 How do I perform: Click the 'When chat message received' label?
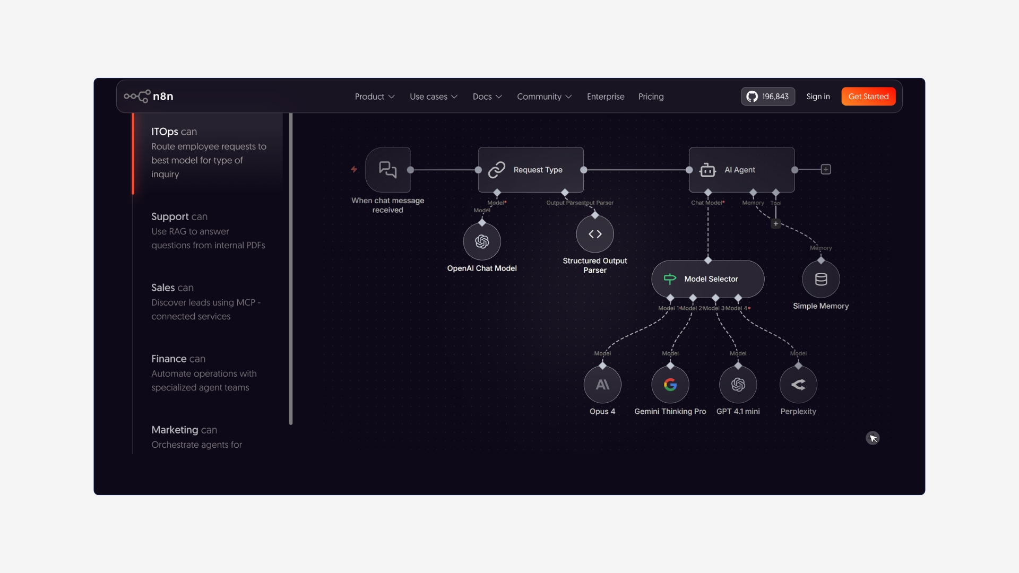[x=387, y=205]
